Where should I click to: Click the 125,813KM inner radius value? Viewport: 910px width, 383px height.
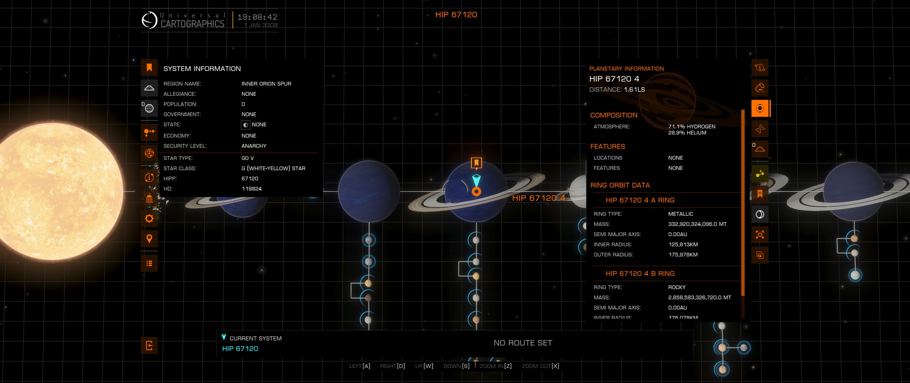pyautogui.click(x=683, y=244)
